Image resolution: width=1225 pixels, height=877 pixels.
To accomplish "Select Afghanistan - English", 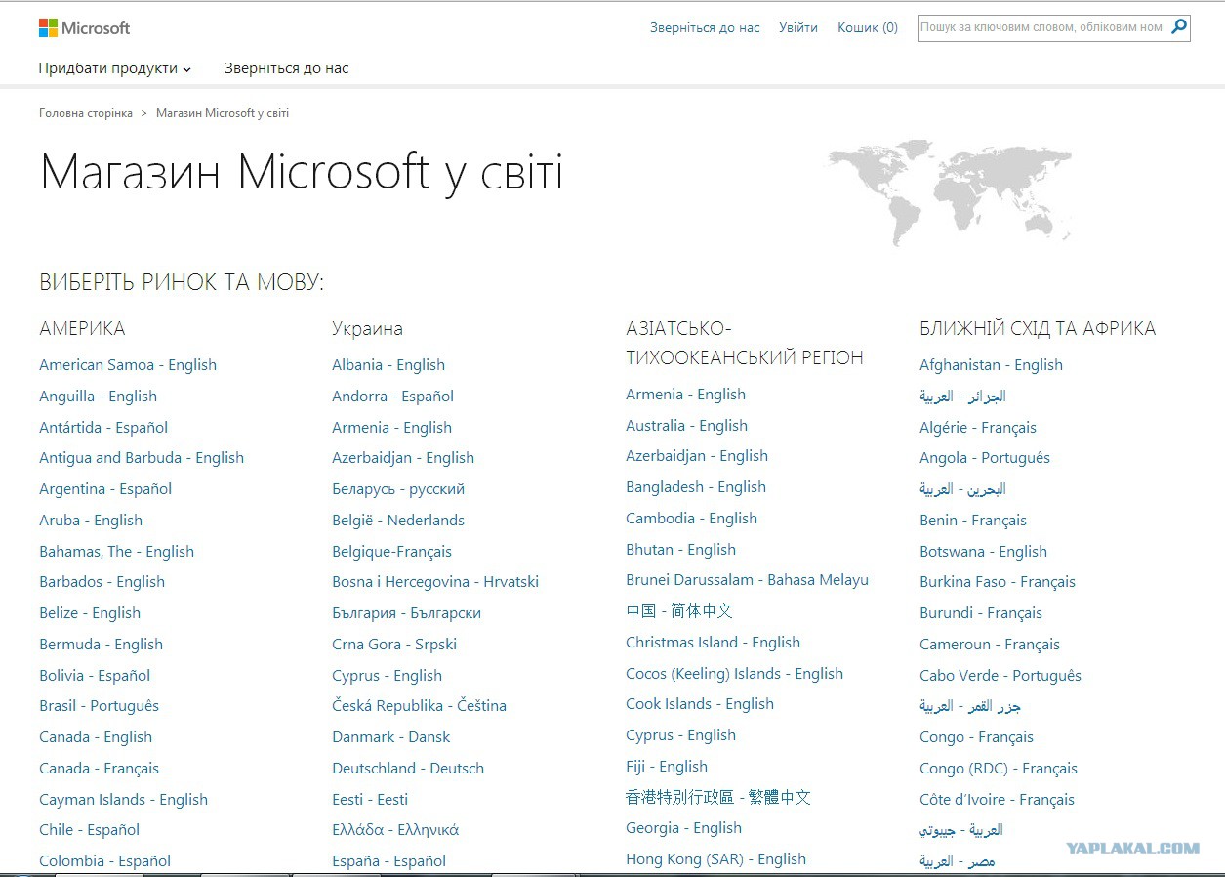I will click(991, 365).
